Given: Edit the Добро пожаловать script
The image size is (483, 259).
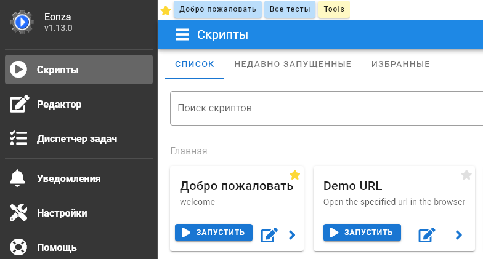Looking at the screenshot, I should click(269, 234).
